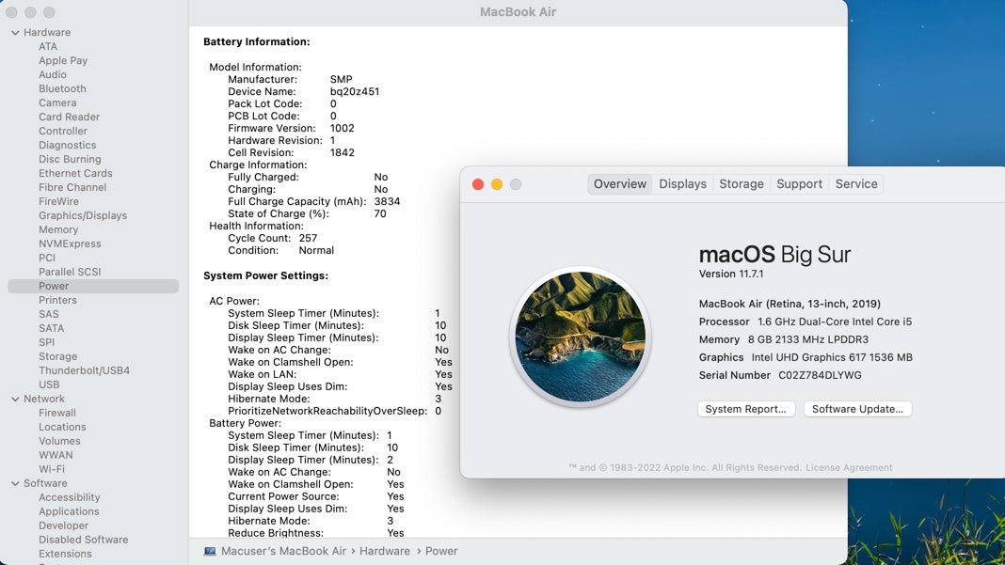Viewport: 1005px width, 565px height.
Task: Select Wi-Fi under Network
Action: tap(52, 470)
